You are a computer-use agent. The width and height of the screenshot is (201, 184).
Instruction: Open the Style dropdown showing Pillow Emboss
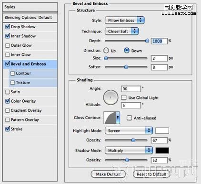point(124,21)
